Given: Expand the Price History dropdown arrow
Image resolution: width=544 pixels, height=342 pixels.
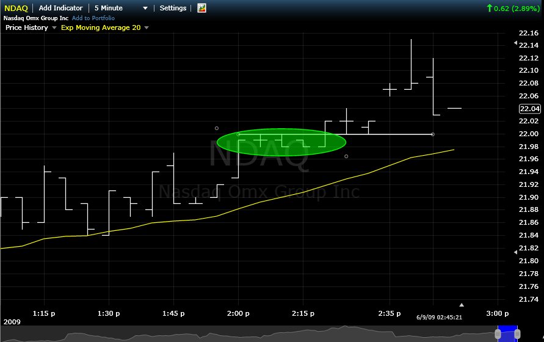Looking at the screenshot, I should [x=54, y=27].
